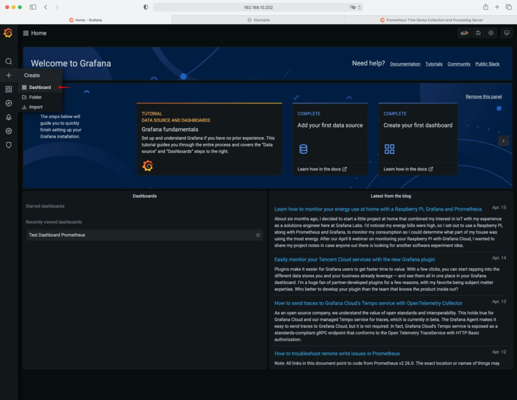Open a new tab with plus button
The width and height of the screenshot is (517, 400).
497,7
